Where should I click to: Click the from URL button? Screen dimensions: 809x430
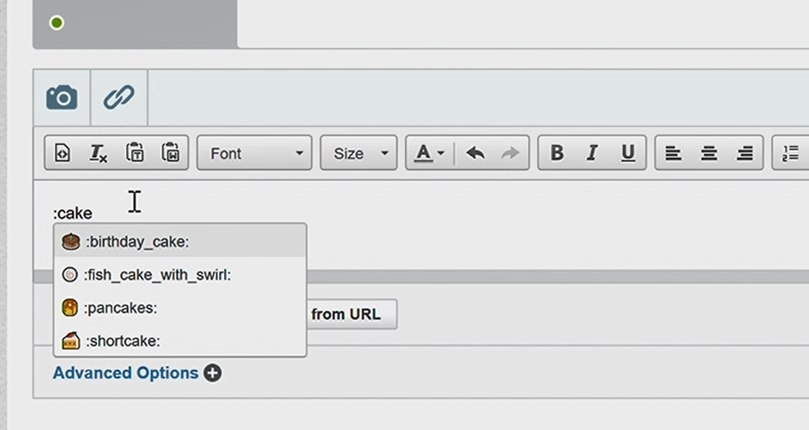(x=348, y=314)
